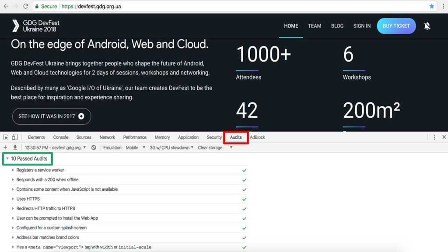Open DevTools customize three-dot menu
The width and height of the screenshot is (448, 252).
click(434, 137)
